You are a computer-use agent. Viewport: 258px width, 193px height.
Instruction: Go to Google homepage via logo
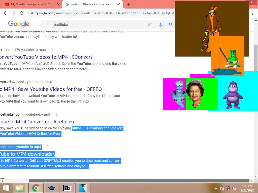point(19,24)
